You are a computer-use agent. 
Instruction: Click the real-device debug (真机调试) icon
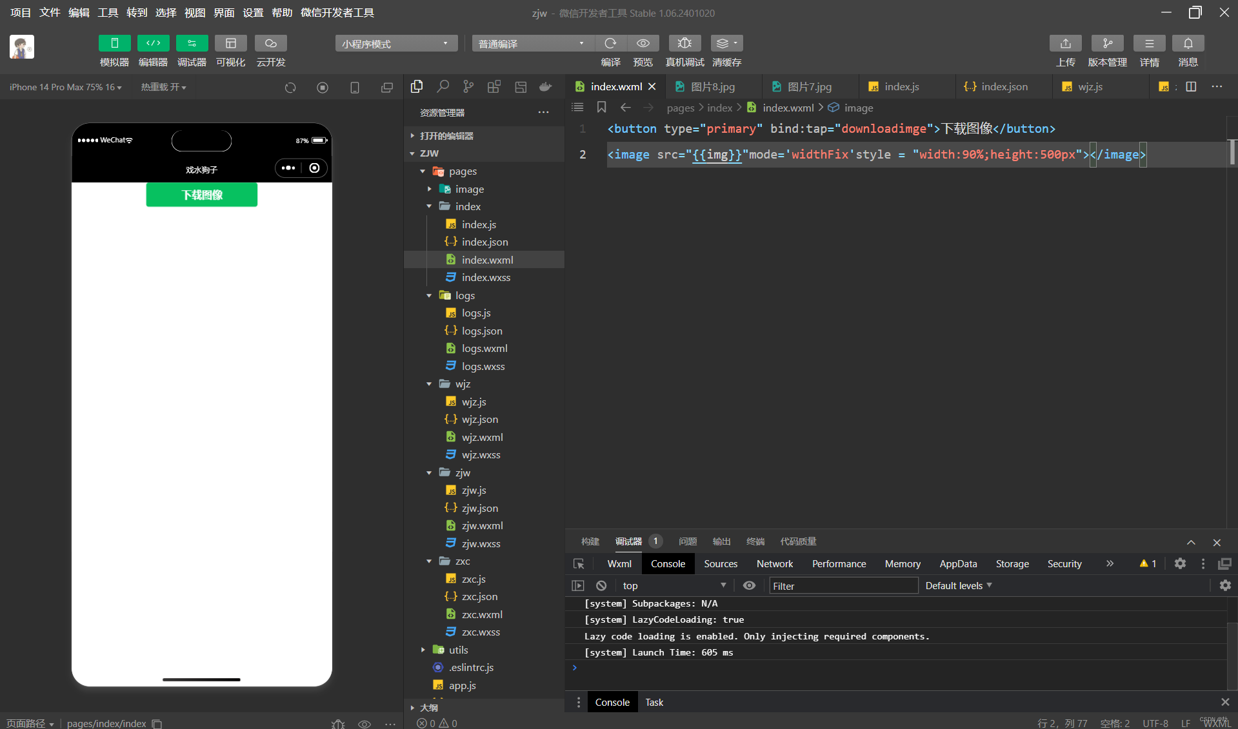(x=684, y=43)
